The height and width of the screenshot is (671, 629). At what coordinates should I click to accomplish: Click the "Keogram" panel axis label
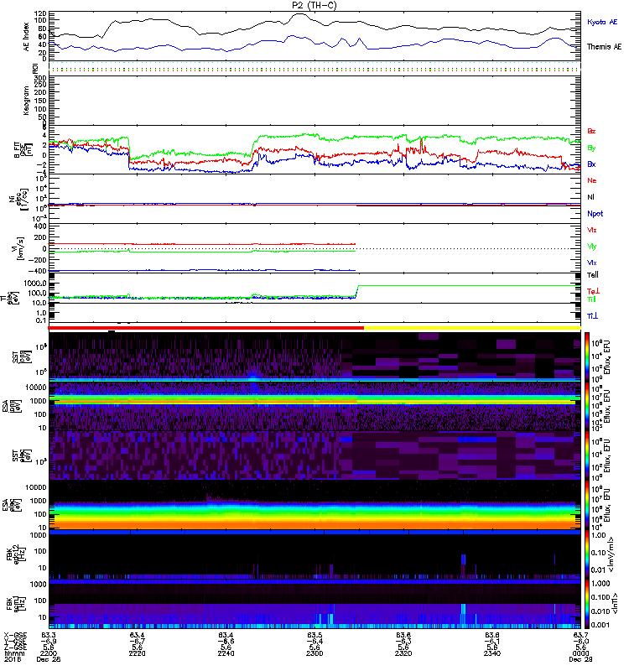[26, 100]
